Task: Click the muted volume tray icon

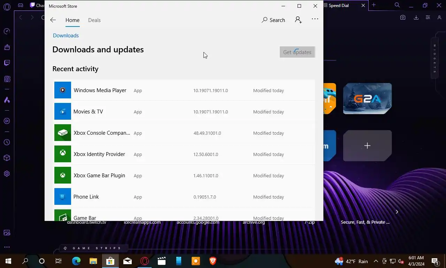Action: pos(401,261)
